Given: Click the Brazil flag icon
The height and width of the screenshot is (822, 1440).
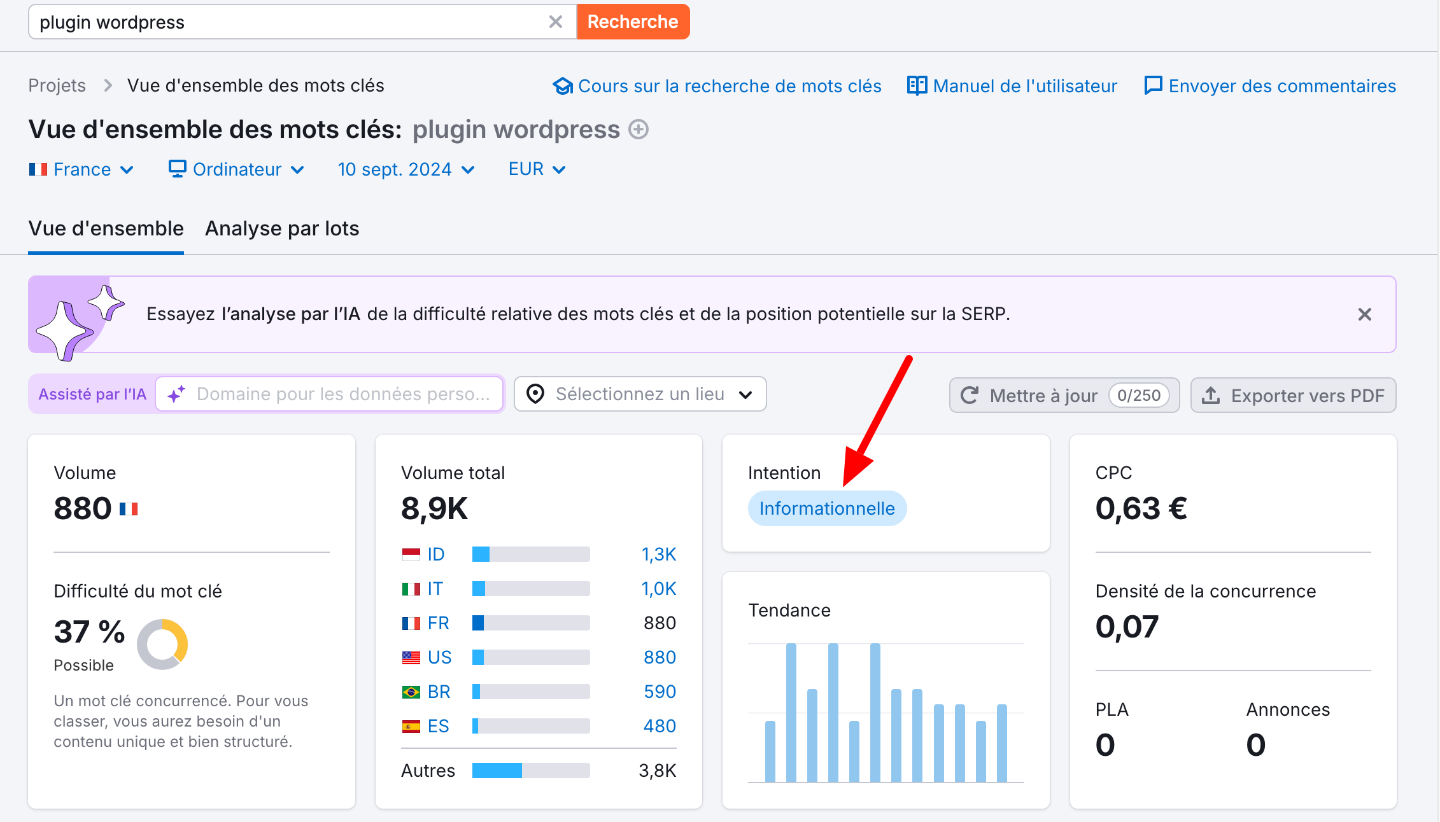Looking at the screenshot, I should pos(411,692).
